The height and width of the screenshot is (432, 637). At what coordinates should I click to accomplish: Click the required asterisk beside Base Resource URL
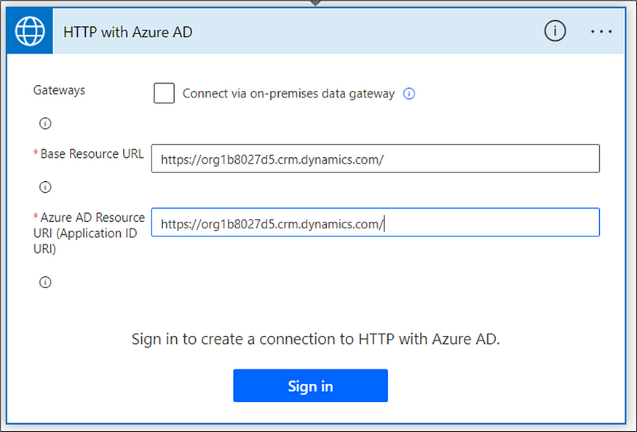[x=36, y=153]
